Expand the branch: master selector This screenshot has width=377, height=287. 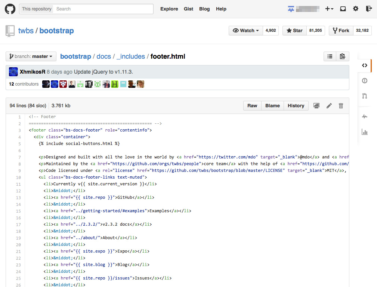(31, 56)
